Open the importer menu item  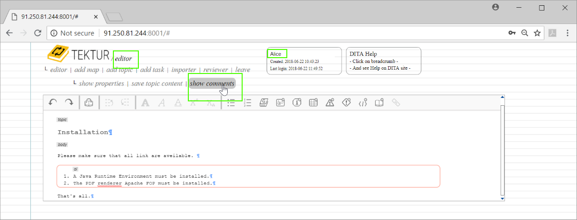(x=184, y=70)
